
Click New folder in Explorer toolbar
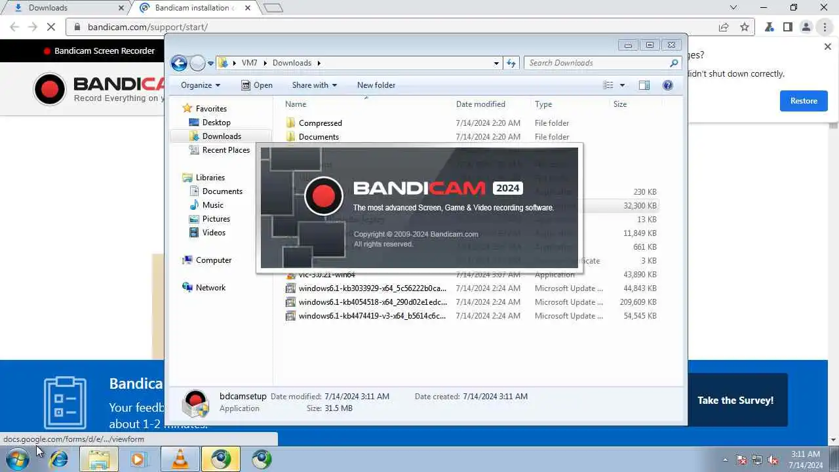[376, 85]
